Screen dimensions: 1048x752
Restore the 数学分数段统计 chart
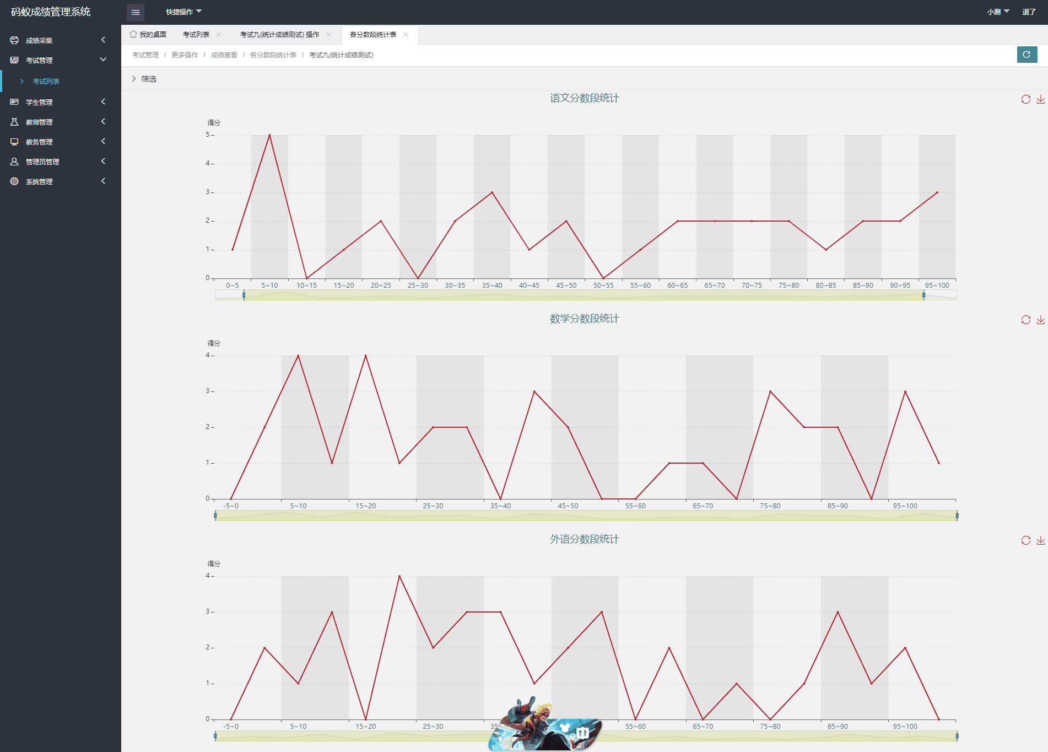(x=1025, y=320)
